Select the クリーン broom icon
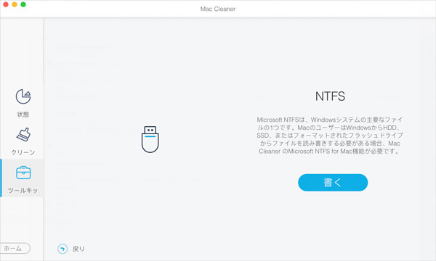The image size is (436, 261). point(23,135)
